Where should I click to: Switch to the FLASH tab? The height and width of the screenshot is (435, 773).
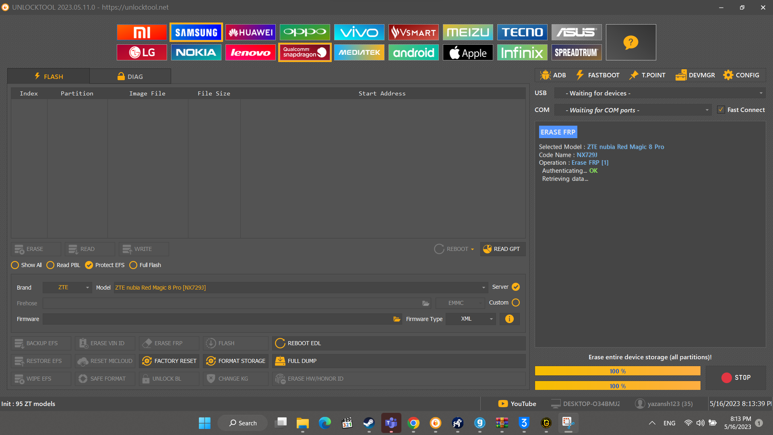tap(48, 76)
